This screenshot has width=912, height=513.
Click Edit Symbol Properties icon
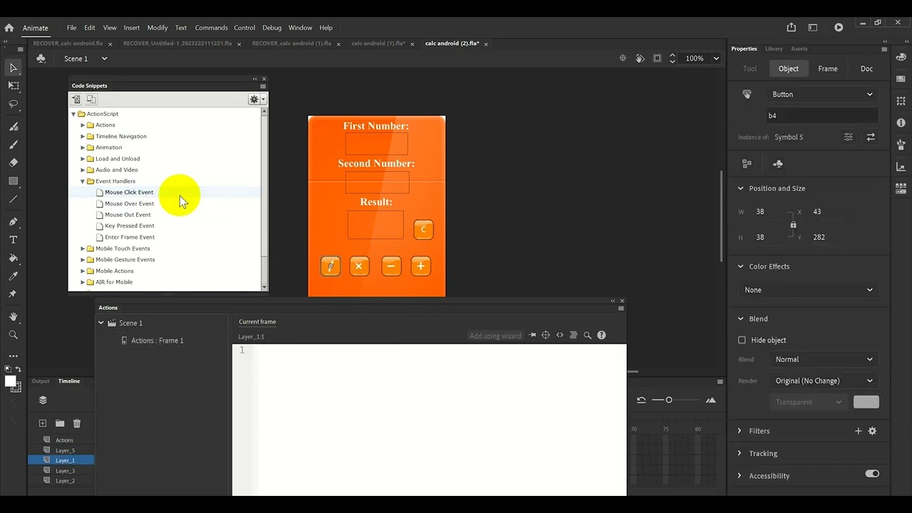coord(848,137)
